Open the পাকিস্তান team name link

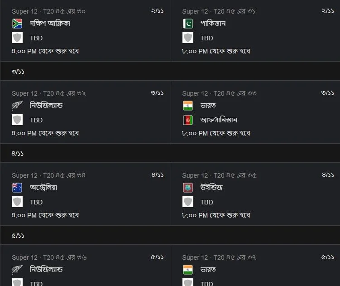[x=213, y=23]
